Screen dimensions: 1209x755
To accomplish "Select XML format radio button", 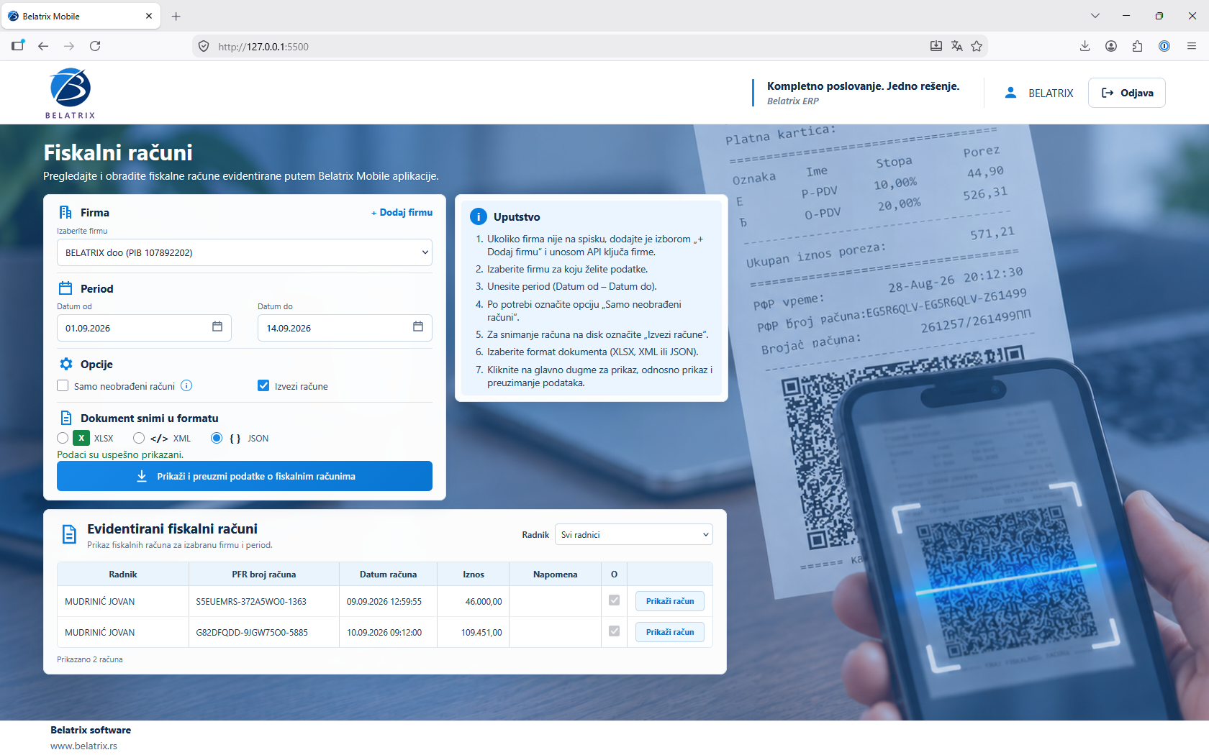I will click(139, 438).
